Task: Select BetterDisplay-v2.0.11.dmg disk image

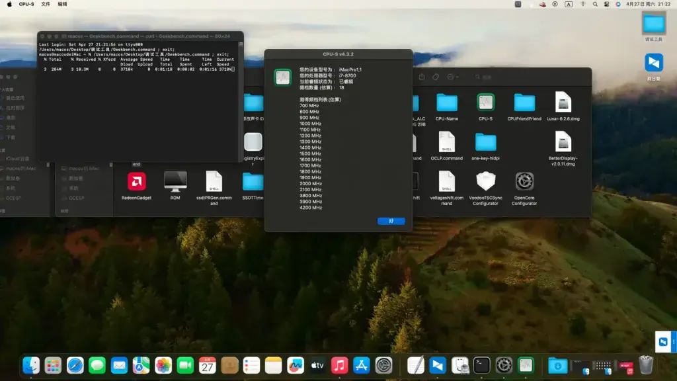Action: 563,142
